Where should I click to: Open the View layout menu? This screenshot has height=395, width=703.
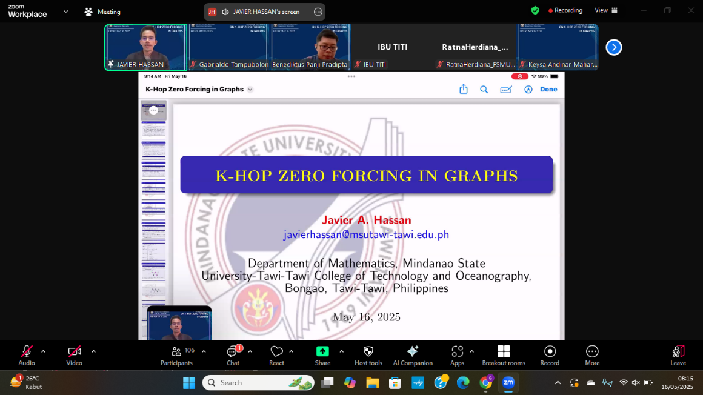(x=605, y=10)
